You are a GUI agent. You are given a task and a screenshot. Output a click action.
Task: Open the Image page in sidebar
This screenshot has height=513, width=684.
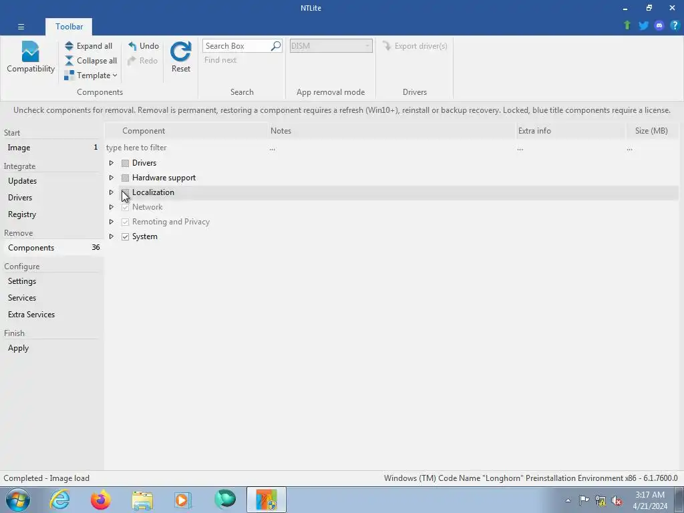pos(52,148)
